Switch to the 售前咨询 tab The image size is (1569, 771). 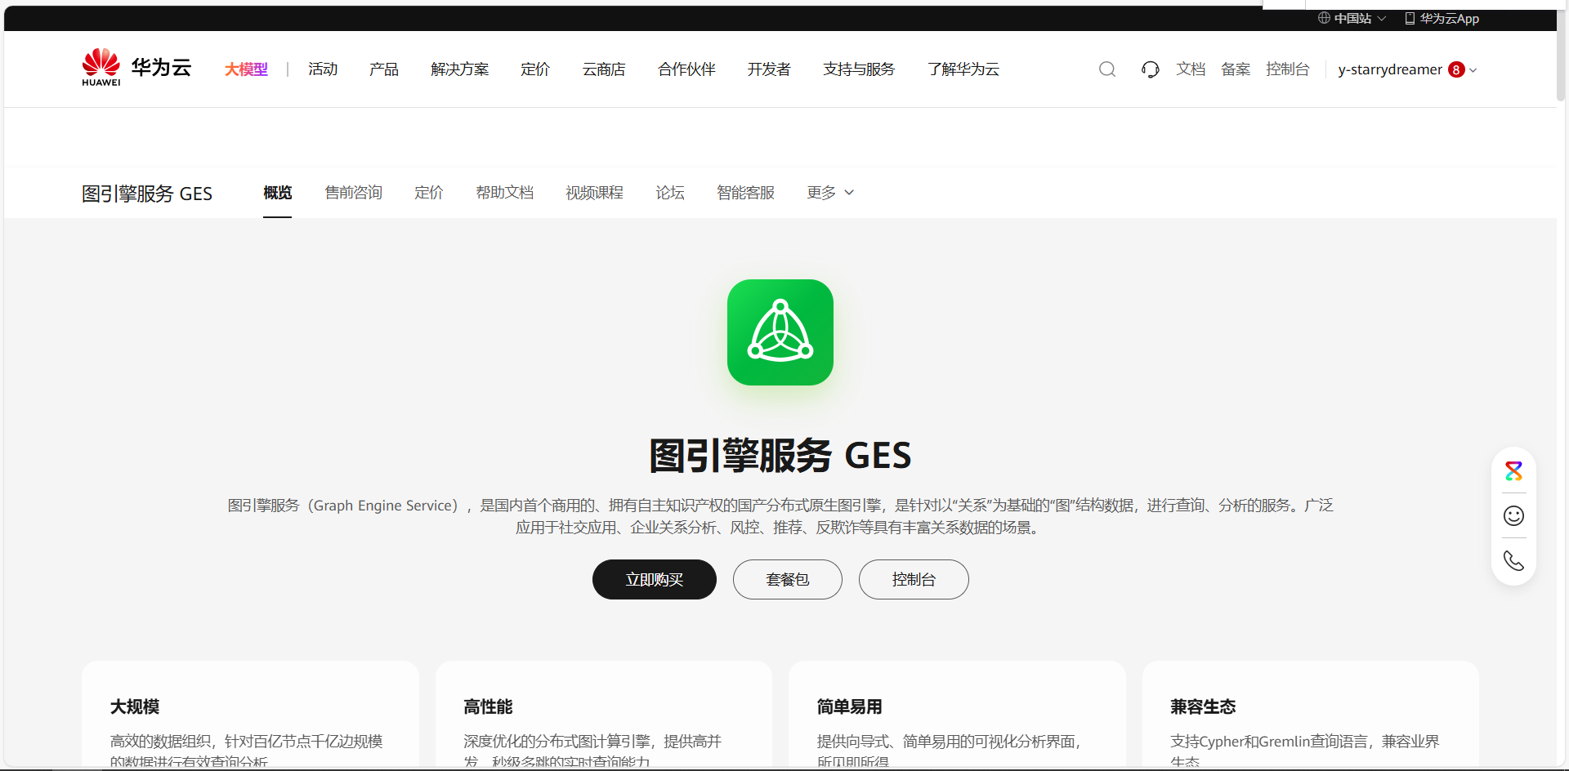coord(354,193)
